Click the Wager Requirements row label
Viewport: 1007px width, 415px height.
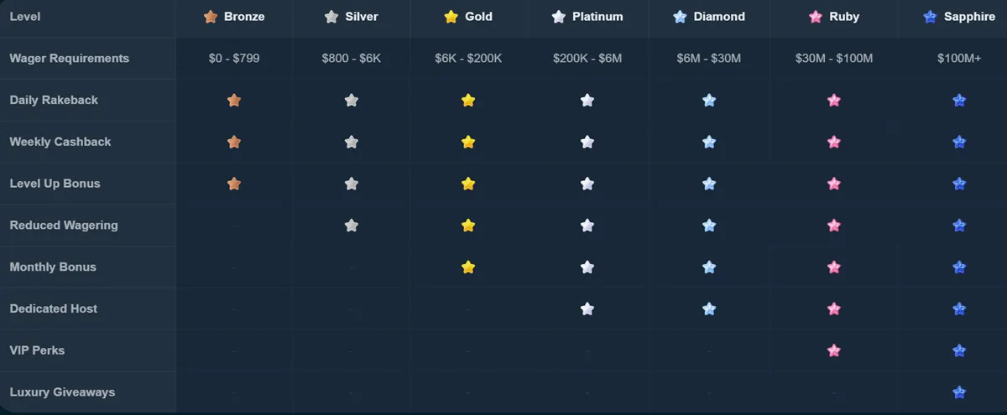(69, 59)
